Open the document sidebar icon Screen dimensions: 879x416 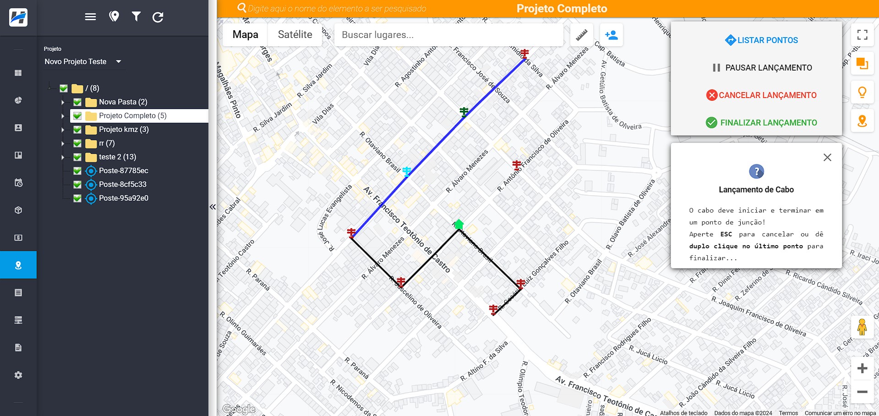18,348
